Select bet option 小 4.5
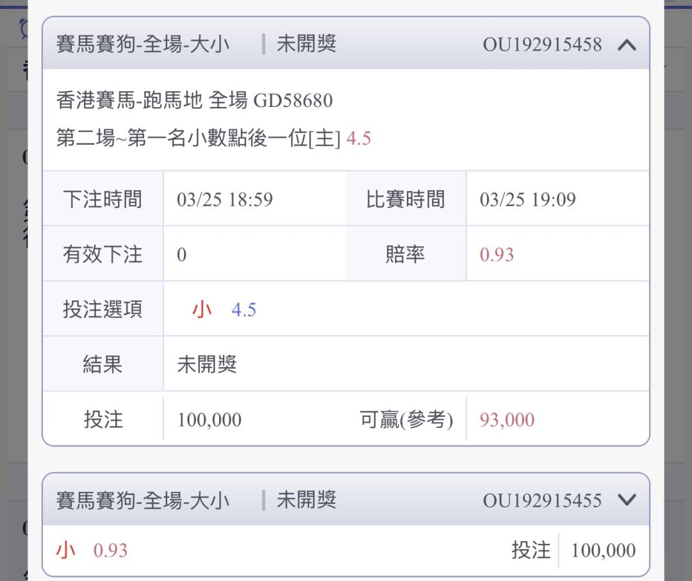Viewport: 692px width, 581px height. click(x=224, y=310)
